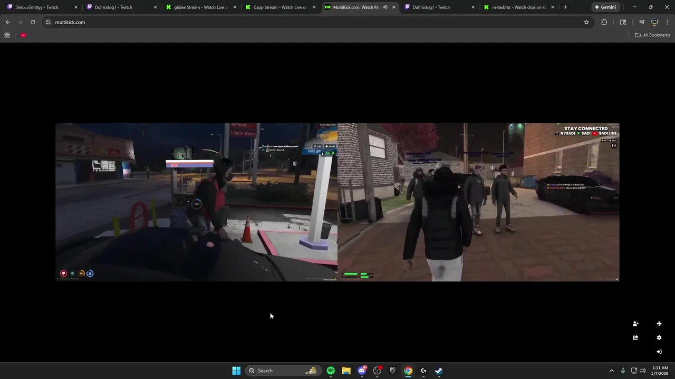Open MultiKick settings gear icon
The image size is (675, 379).
pyautogui.click(x=659, y=338)
